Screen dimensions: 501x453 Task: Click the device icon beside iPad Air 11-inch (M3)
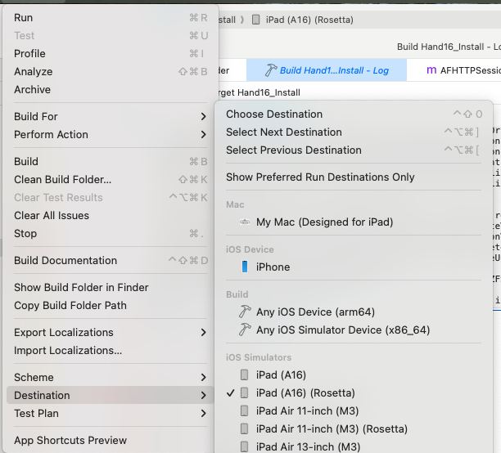245,410
